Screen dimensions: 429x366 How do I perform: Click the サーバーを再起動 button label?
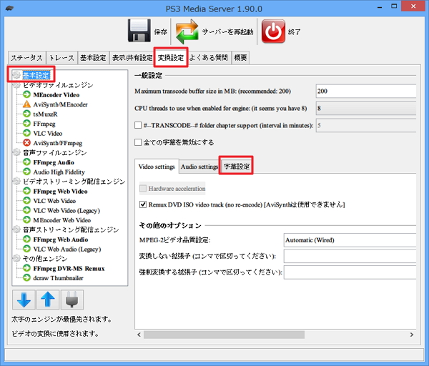(x=227, y=32)
